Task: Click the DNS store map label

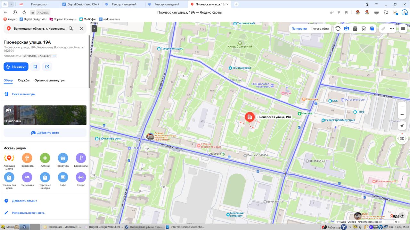Action: [333, 101]
